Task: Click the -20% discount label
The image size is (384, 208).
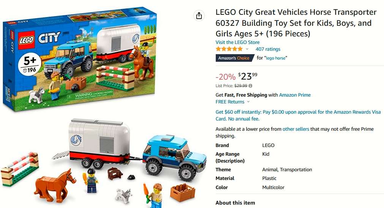Action: [226, 77]
